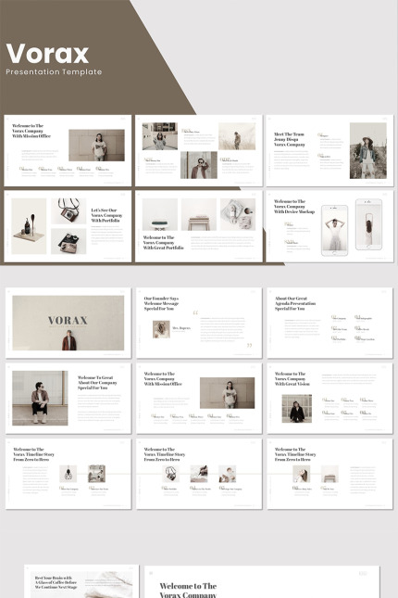This screenshot has height=598, width=398.
Task: Click the large 'Vorax' heading title
Action: 47,53
